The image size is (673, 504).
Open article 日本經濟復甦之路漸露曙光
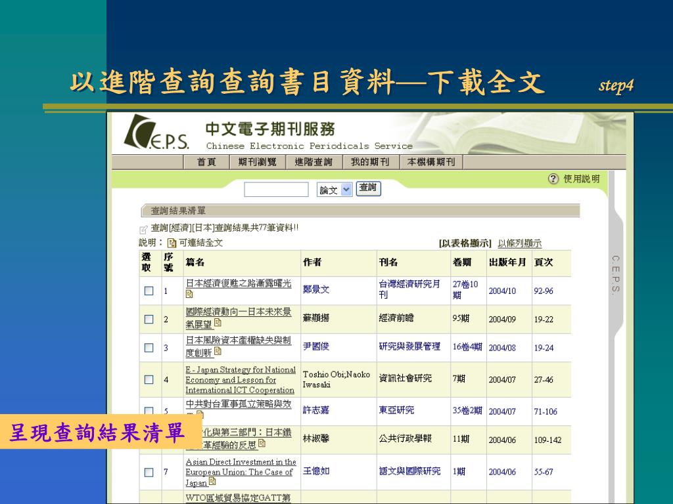pyautogui.click(x=238, y=283)
